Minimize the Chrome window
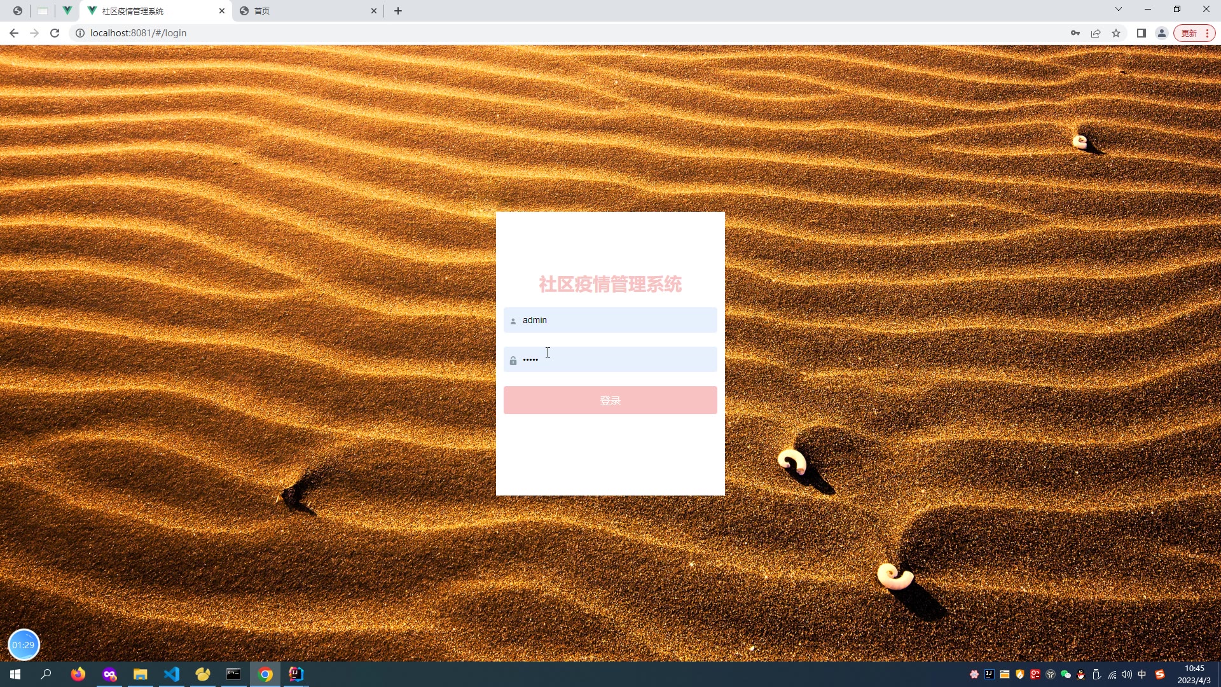This screenshot has height=687, width=1221. coord(1148,10)
